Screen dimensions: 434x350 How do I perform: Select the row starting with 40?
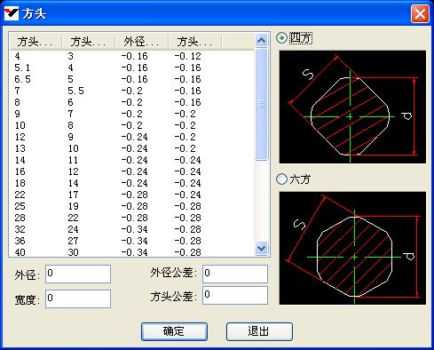(x=131, y=252)
